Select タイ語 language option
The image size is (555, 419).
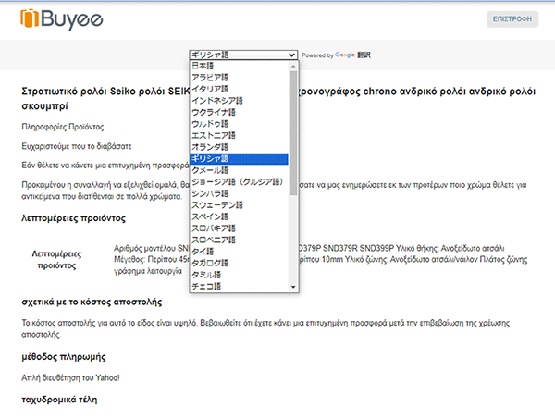[239, 252]
